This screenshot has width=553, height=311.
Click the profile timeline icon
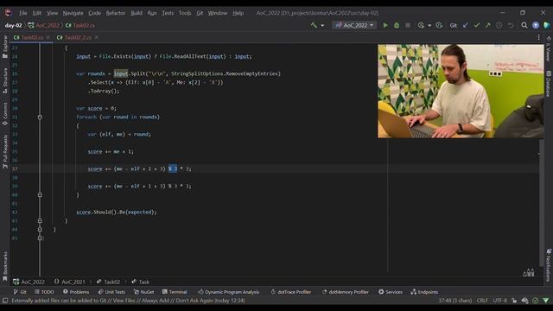click(x=439, y=25)
